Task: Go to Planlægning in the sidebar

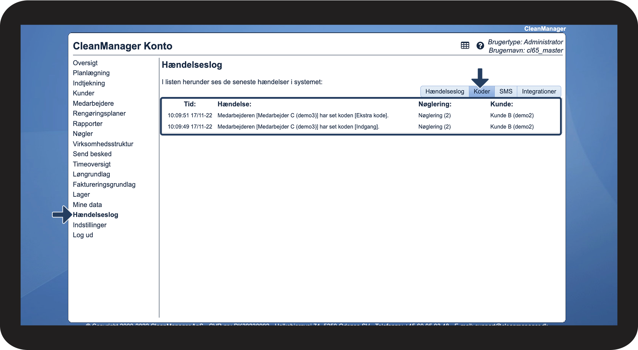Action: click(91, 73)
